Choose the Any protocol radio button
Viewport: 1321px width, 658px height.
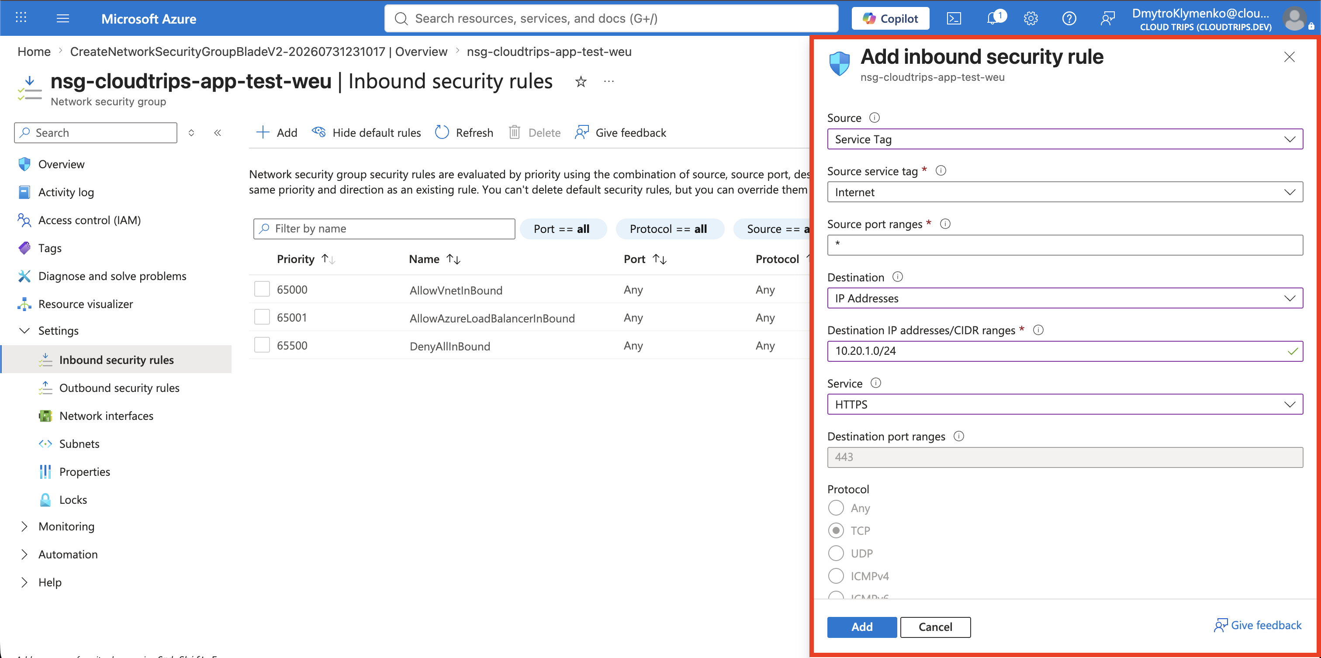point(836,508)
